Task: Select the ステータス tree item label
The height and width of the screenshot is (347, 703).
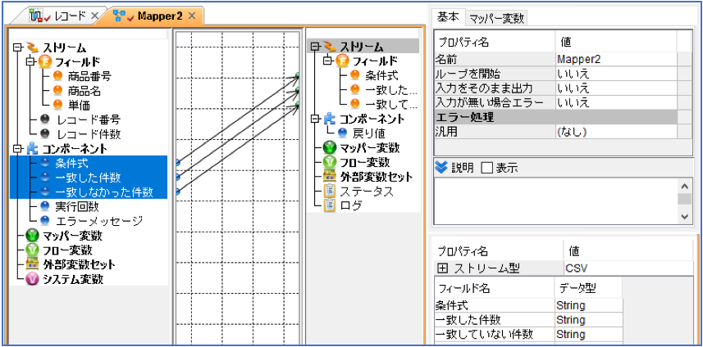Action: coord(367,192)
